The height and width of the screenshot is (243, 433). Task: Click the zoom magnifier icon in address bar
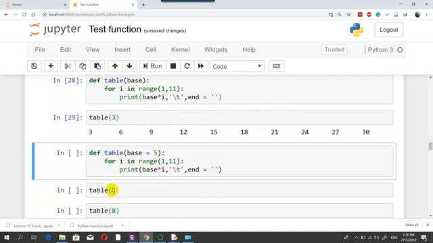pyautogui.click(x=340, y=15)
